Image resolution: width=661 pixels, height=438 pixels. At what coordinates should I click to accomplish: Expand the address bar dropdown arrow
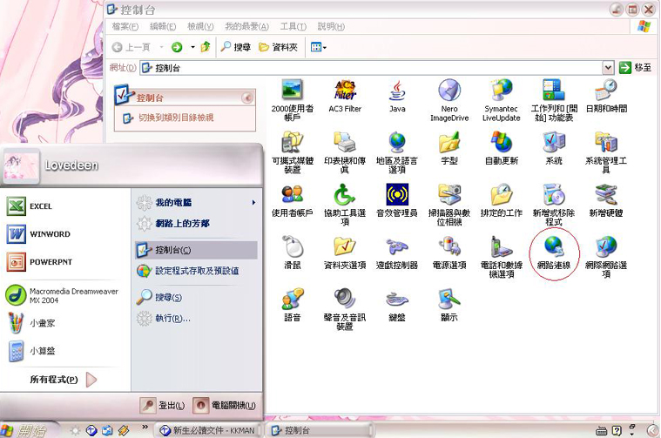coord(608,68)
